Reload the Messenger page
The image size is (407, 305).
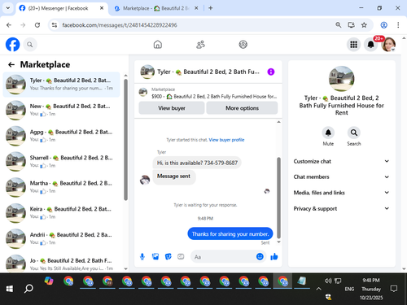[x=37, y=25]
